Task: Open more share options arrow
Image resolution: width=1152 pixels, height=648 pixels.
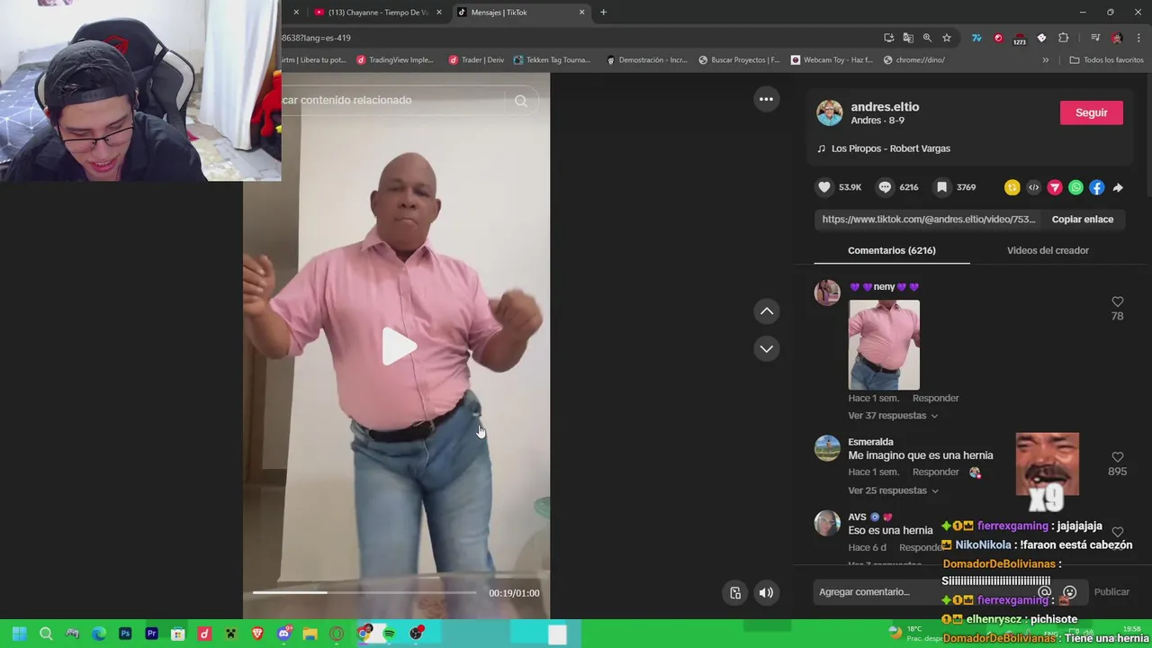Action: click(1118, 187)
